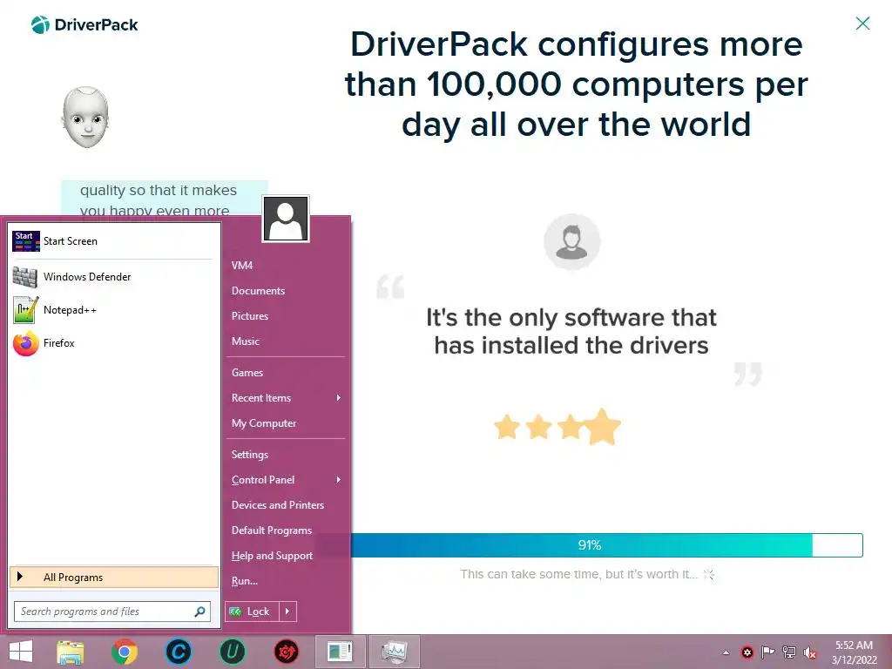Click the search magnifier icon
Viewport: 892px width, 669px height.
click(x=199, y=612)
